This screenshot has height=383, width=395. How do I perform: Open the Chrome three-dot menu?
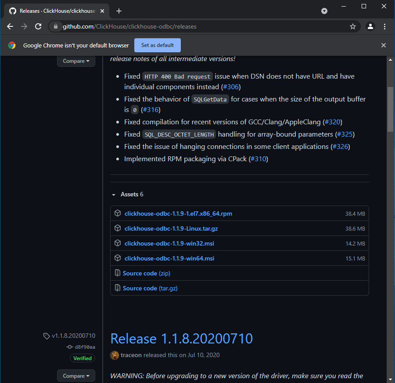pyautogui.click(x=385, y=26)
